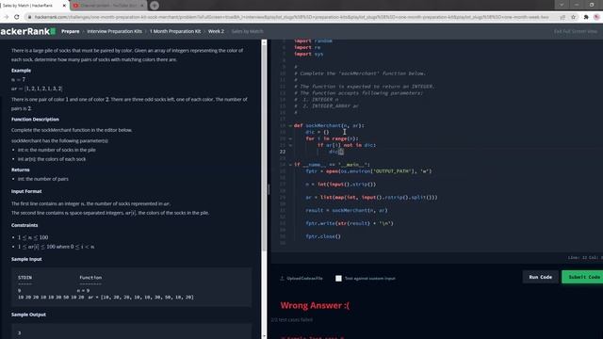Click the 'Sample Input' heading
Screen dimensions: 603x339
(x=26, y=260)
